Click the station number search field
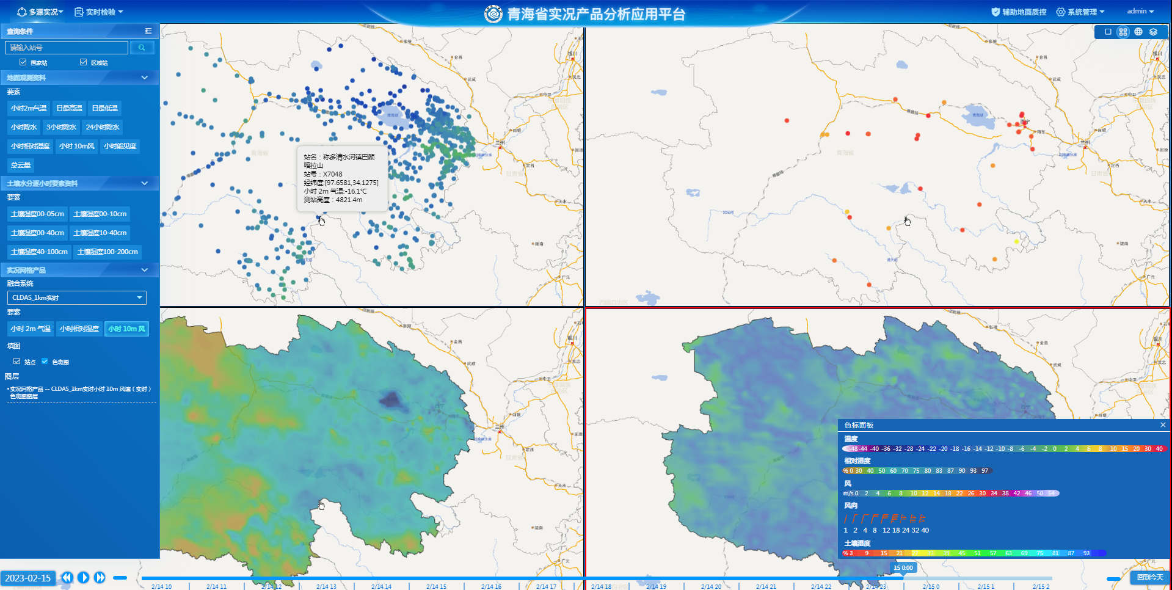This screenshot has width=1172, height=590. tap(67, 47)
